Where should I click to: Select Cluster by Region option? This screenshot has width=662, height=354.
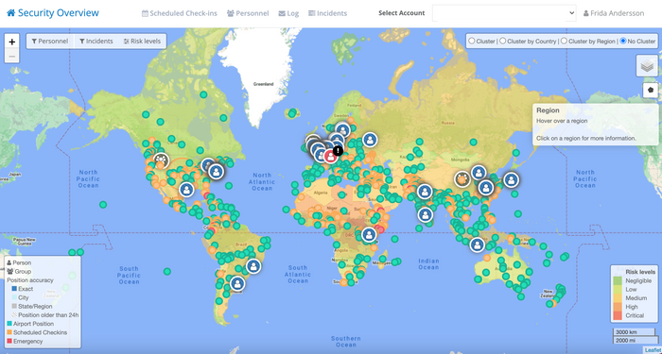[564, 42]
